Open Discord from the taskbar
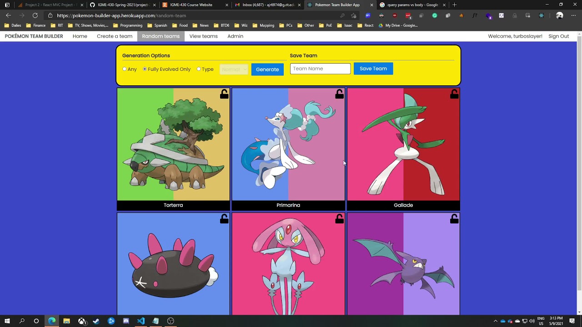Viewport: 582px width, 327px height. (x=126, y=321)
